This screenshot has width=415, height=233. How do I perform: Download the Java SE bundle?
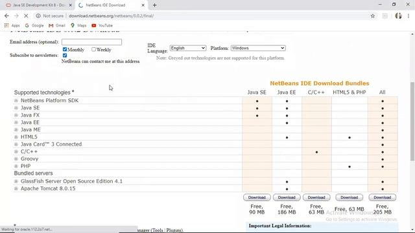pos(257,197)
